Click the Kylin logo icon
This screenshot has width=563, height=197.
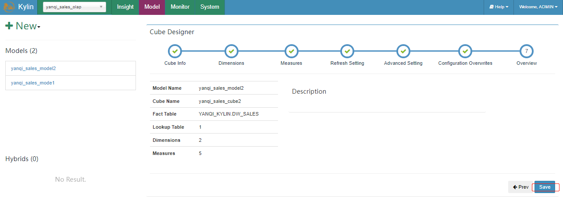coord(9,7)
